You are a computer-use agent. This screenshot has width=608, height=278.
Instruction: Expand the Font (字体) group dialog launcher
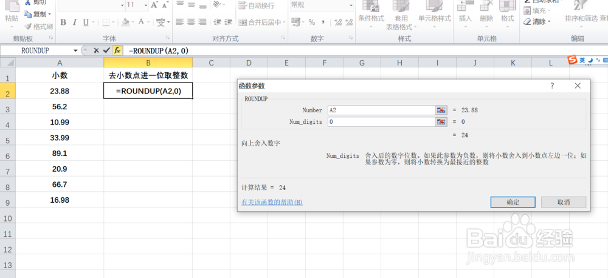pos(168,38)
